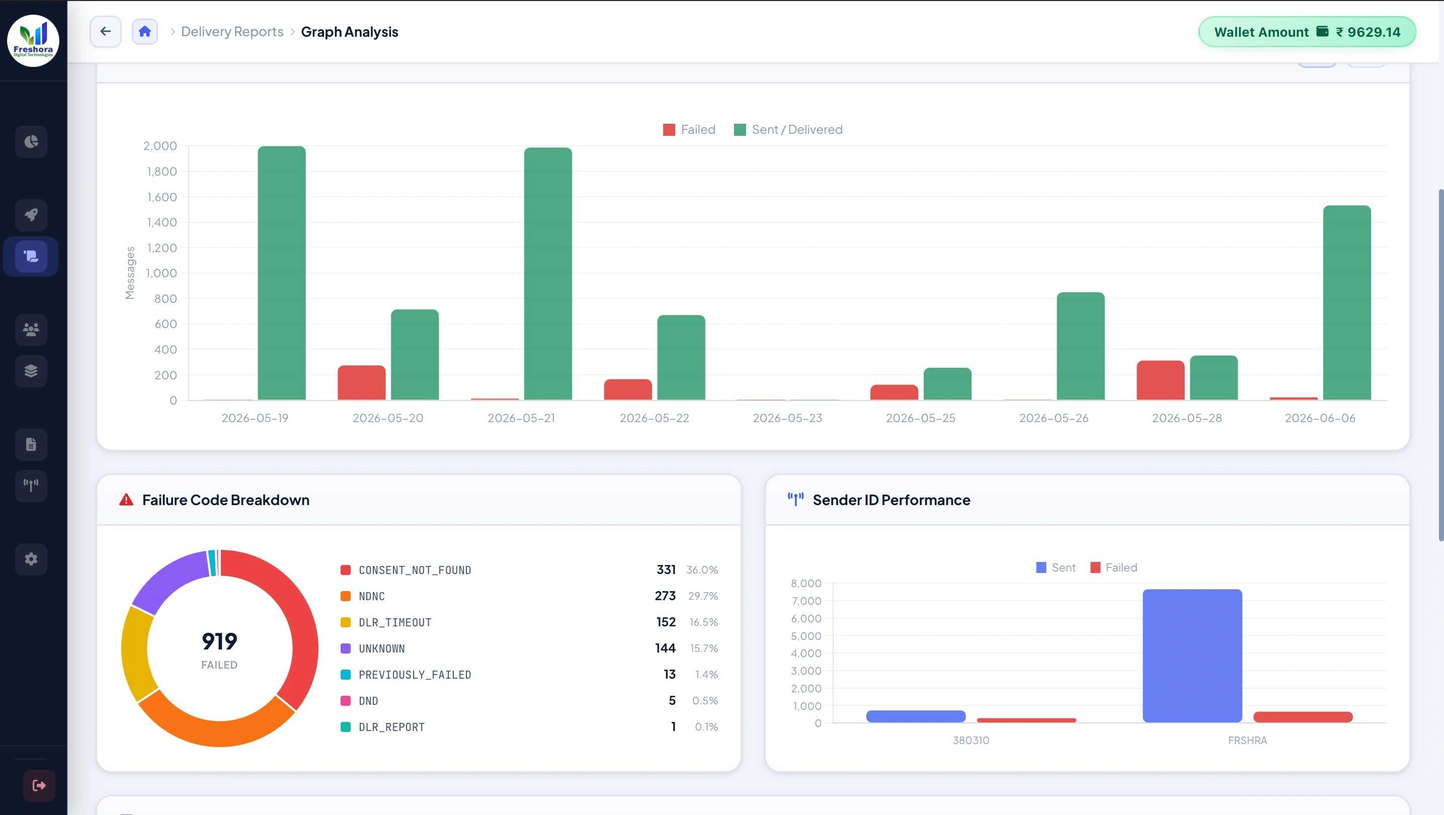
Task: Click the 331 count for CONSENT_NOT_FOUND
Action: pos(666,569)
